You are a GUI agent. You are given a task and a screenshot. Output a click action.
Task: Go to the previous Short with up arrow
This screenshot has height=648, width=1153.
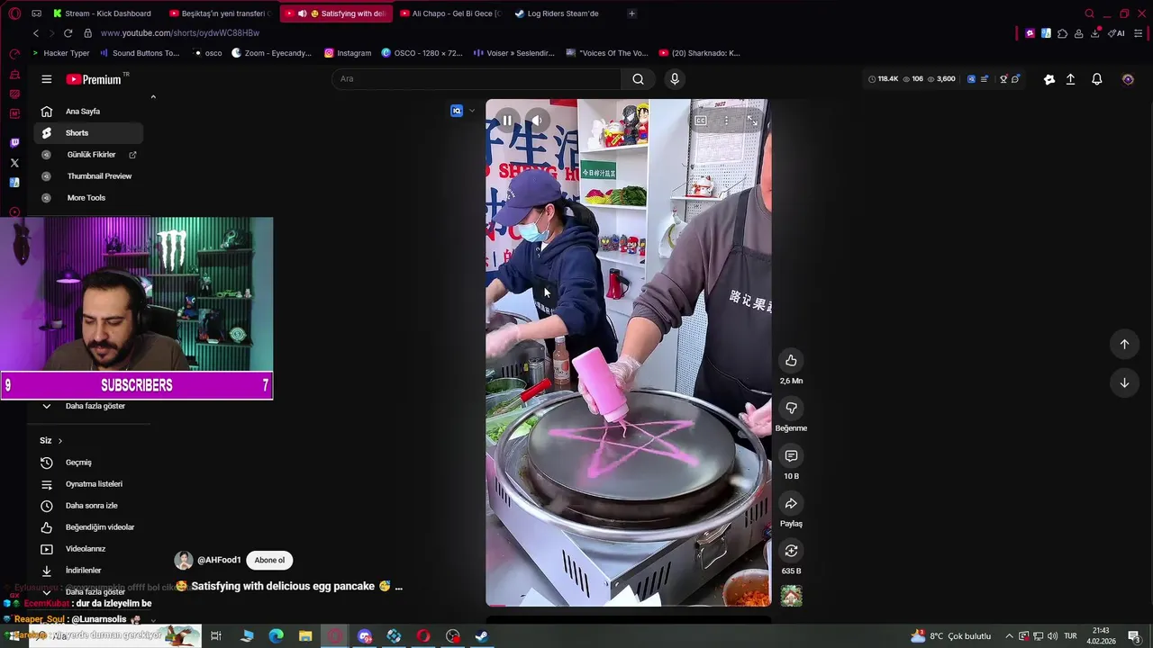tap(1124, 344)
